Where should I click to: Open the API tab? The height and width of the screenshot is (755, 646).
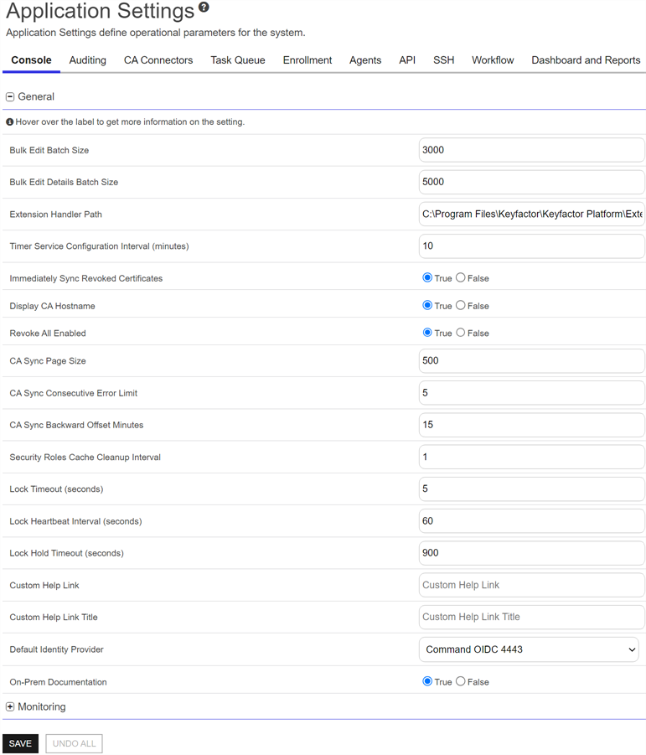407,60
